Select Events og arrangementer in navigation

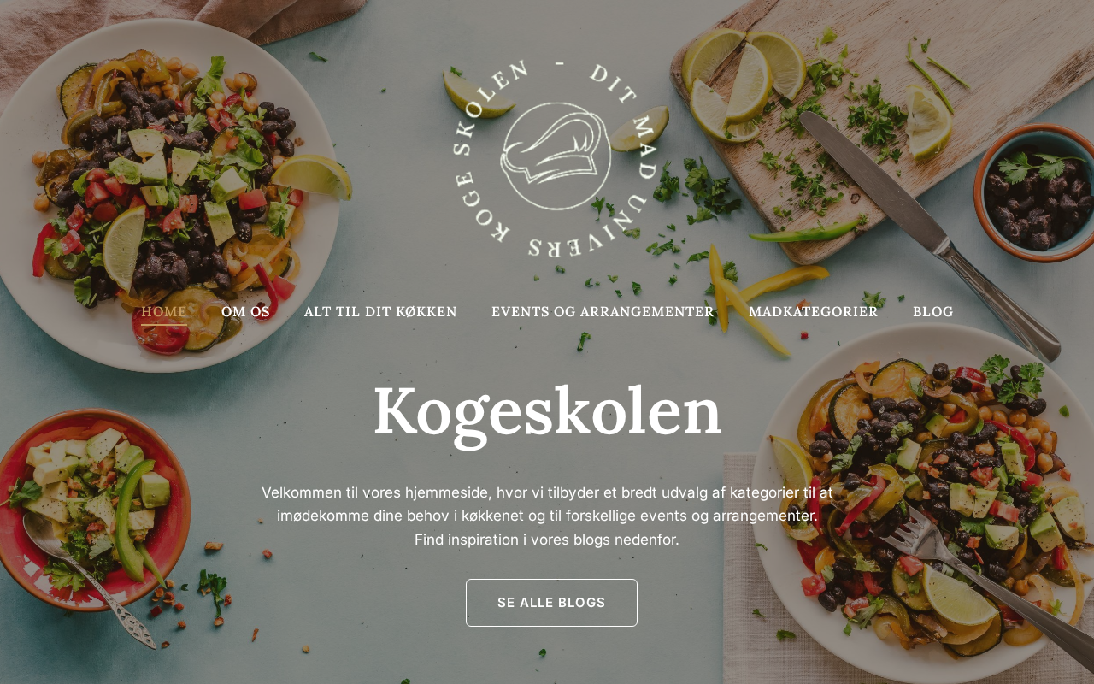[x=603, y=312]
